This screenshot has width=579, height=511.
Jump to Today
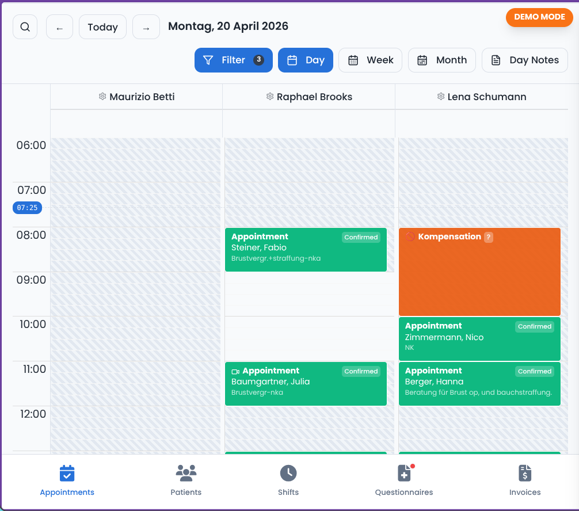[x=102, y=26]
